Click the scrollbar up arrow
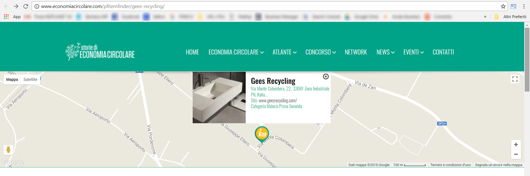 527,25
